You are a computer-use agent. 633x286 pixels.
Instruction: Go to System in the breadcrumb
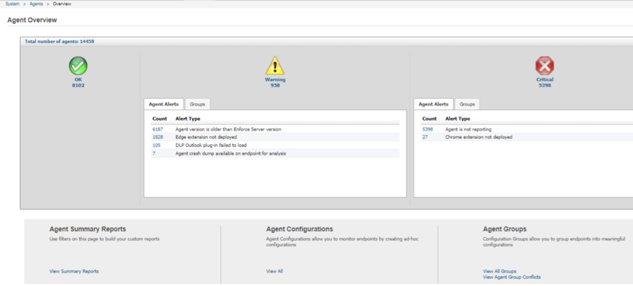12,4
